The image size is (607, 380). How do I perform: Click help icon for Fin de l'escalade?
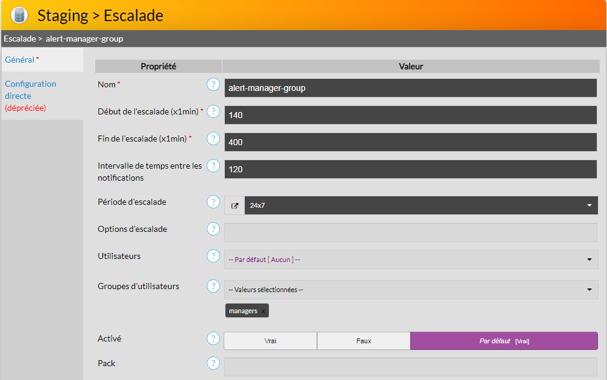click(213, 139)
